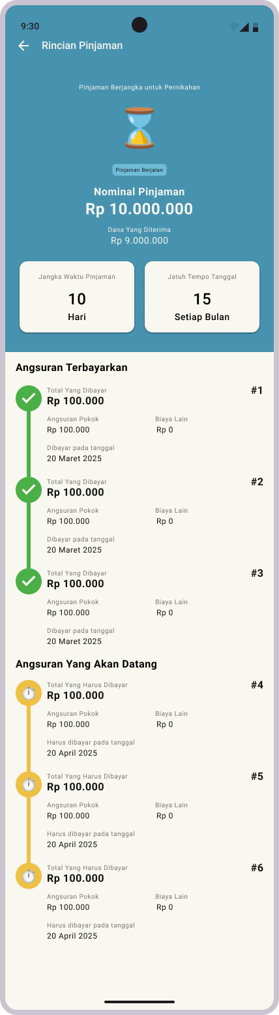The image size is (279, 1015).
Task: Select green checkmark icon for installment #1
Action: click(29, 398)
